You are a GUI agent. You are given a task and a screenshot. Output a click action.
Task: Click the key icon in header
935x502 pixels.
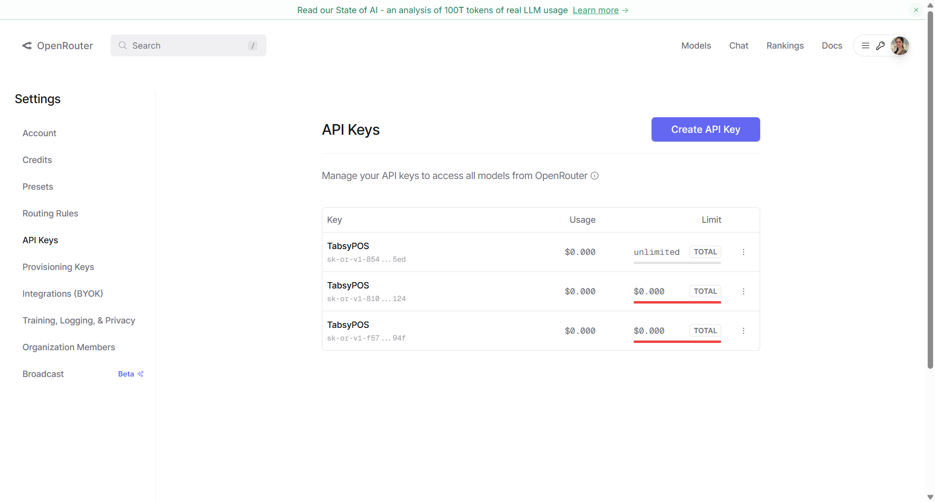tap(880, 46)
